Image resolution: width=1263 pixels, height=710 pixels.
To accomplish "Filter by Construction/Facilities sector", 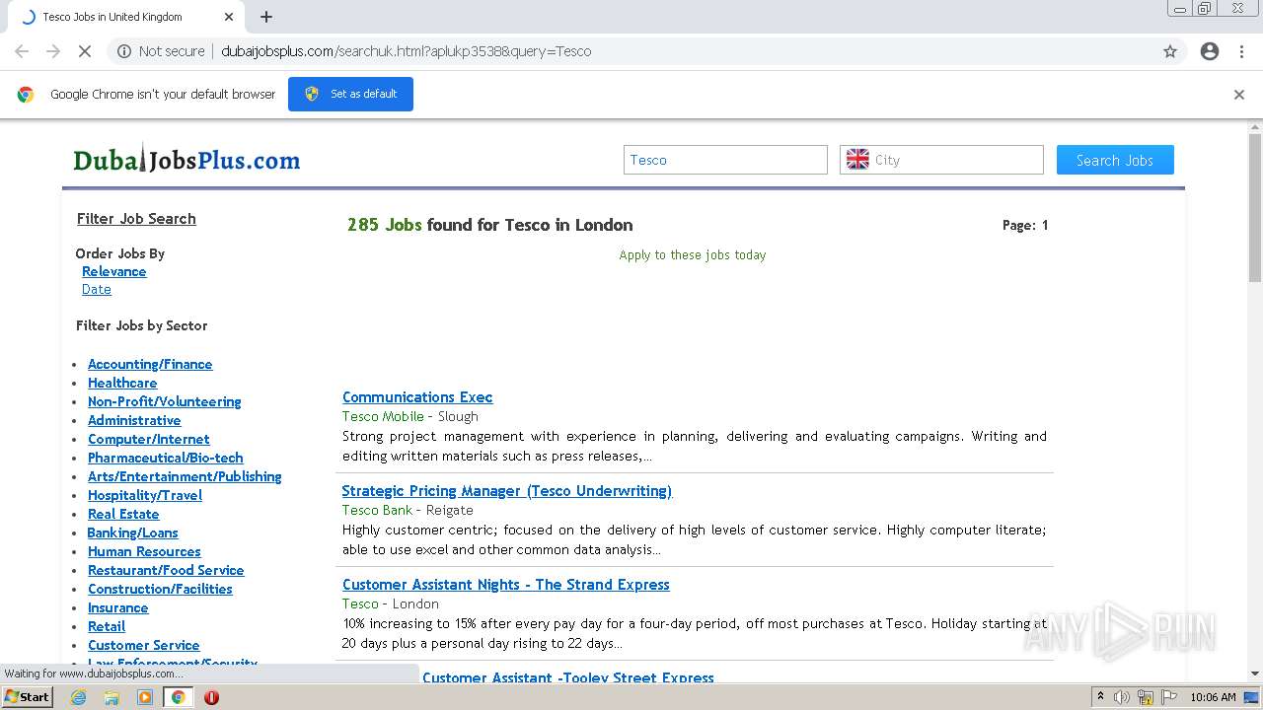I will point(160,589).
